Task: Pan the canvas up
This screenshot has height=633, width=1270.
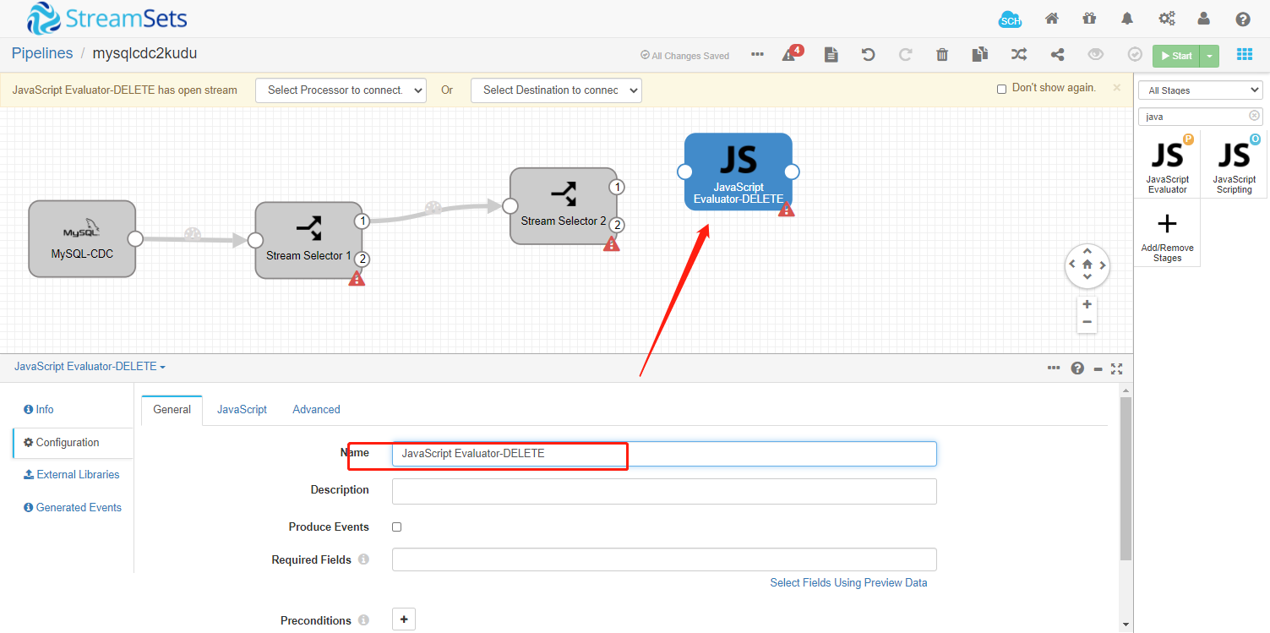Action: pos(1087,251)
